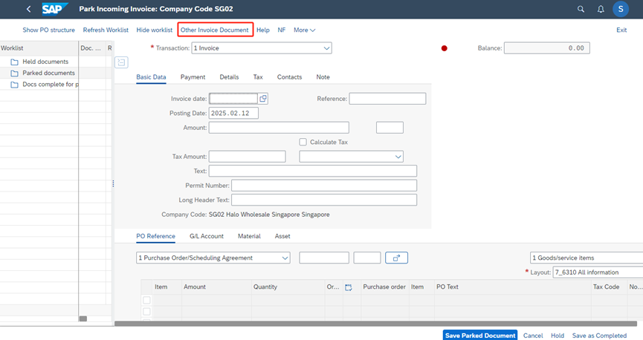Click the Reference input field
Image resolution: width=643 pixels, height=340 pixels.
[387, 99]
